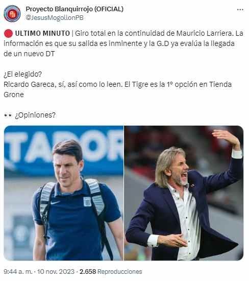
Task: View the 2.658 Reproducciones count
Action: 111,271
